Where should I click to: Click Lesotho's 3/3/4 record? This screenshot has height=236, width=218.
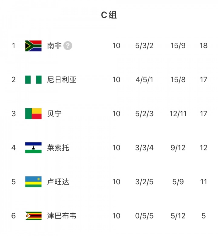144,148
